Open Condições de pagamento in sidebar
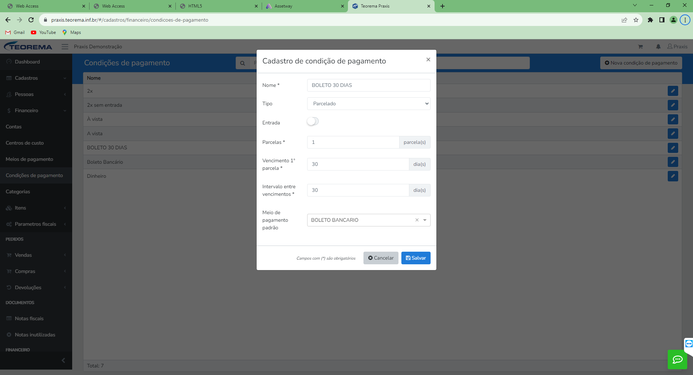 tap(36, 175)
